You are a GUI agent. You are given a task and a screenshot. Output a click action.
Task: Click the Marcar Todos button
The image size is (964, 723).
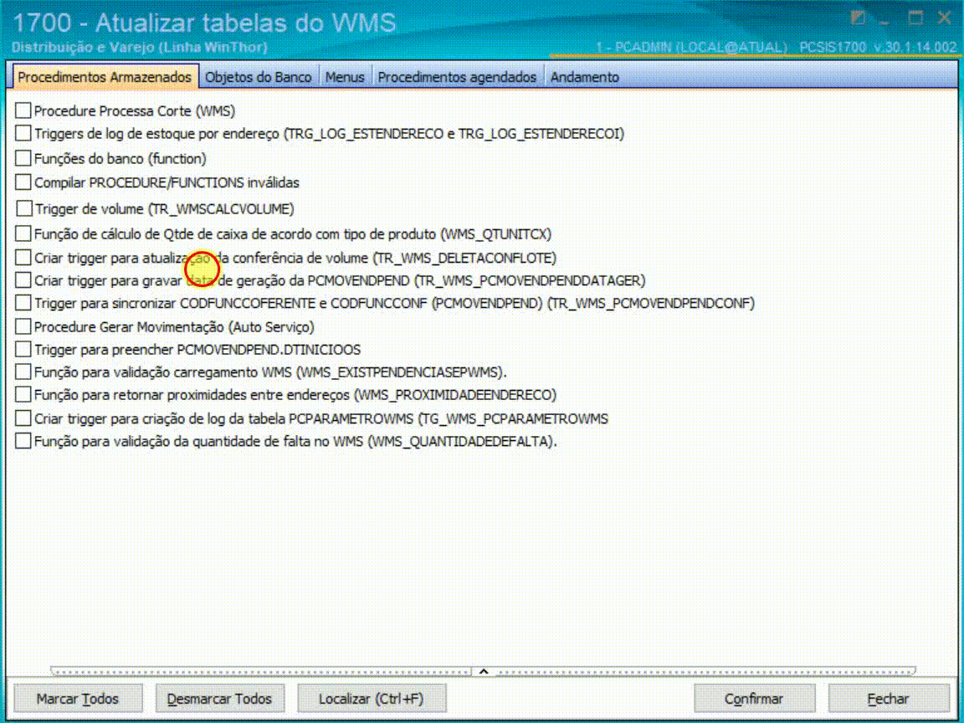(x=78, y=699)
